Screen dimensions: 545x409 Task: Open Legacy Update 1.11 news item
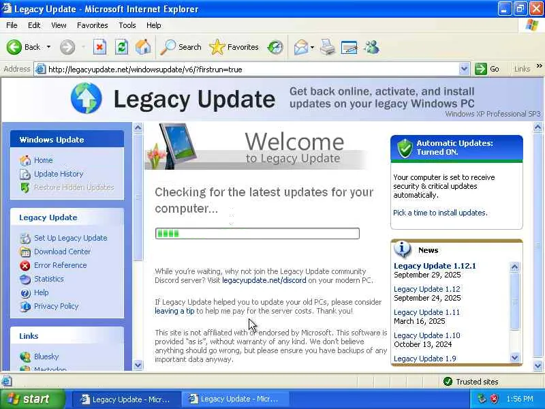coord(426,312)
